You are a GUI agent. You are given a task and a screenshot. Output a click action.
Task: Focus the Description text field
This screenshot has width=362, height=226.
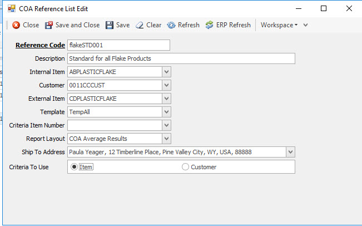[x=181, y=58]
